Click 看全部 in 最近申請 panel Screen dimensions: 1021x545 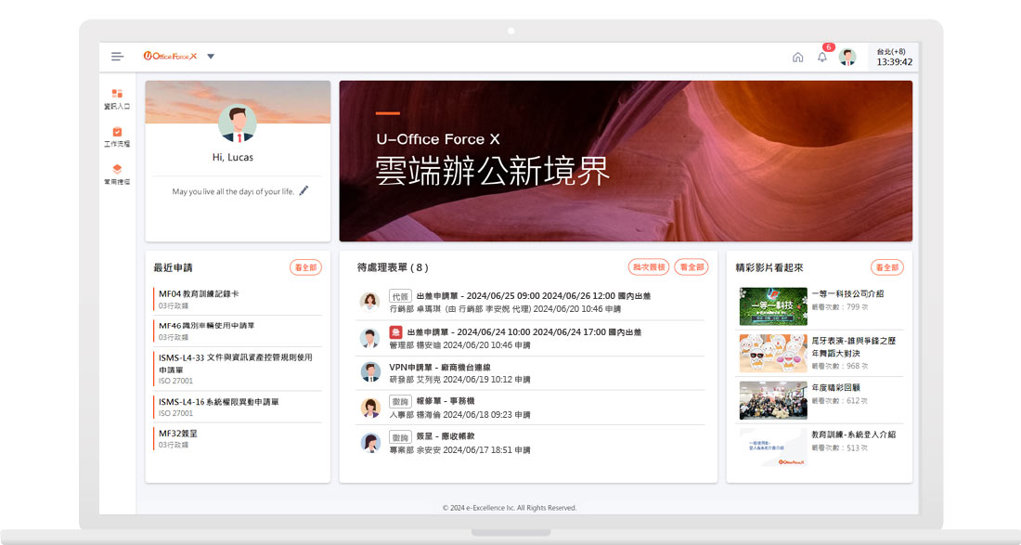[305, 267]
